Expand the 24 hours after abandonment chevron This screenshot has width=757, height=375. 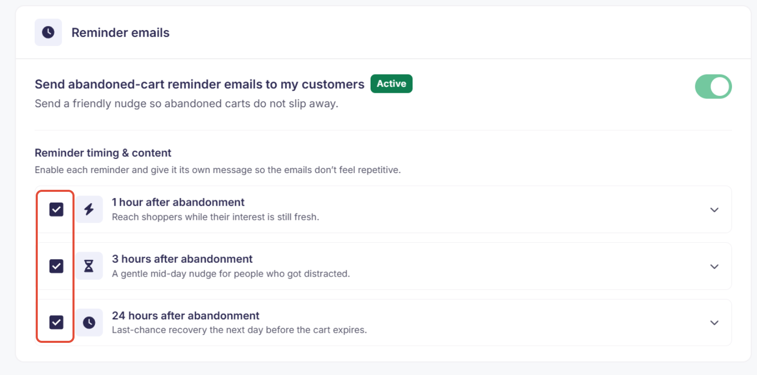(714, 322)
